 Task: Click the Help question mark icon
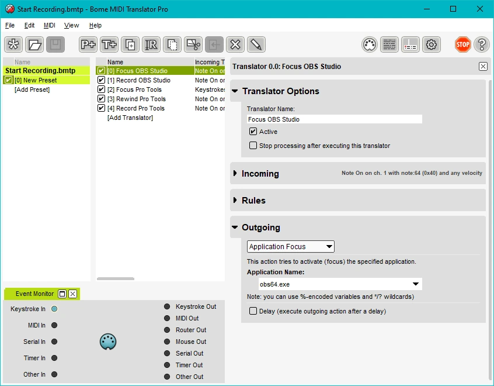coord(481,44)
